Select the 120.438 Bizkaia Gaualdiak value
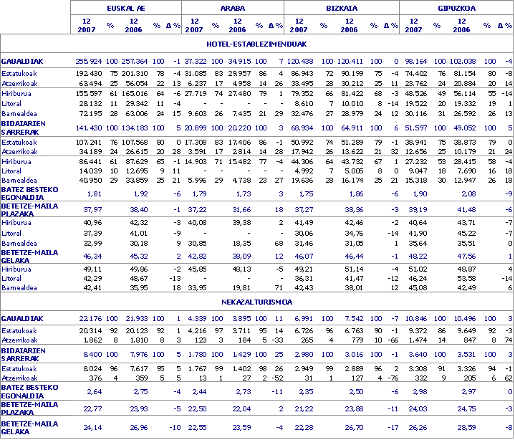The width and height of the screenshot is (515, 440). coord(307,61)
